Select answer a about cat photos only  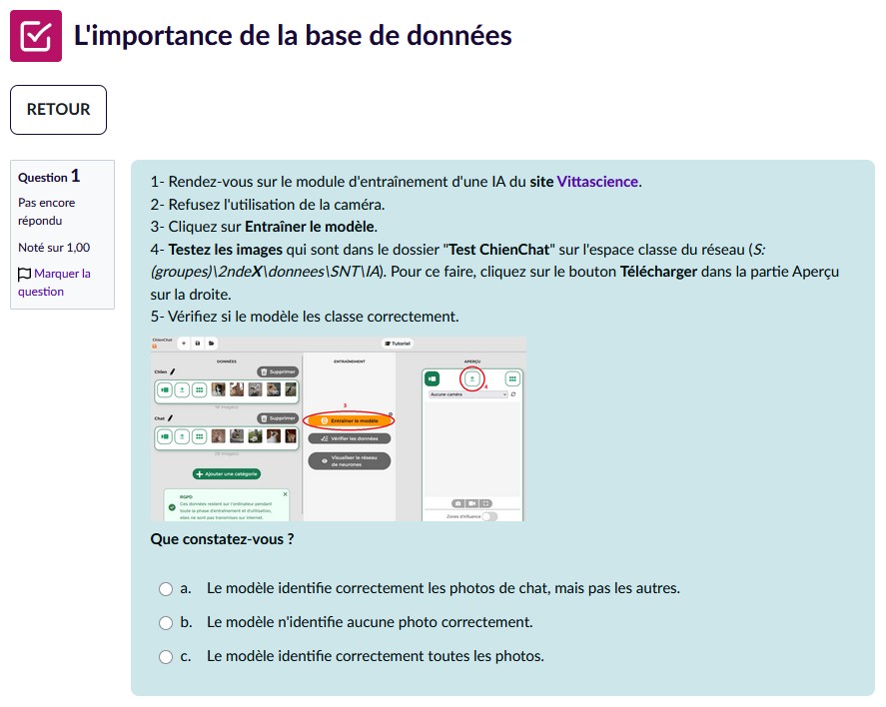166,589
